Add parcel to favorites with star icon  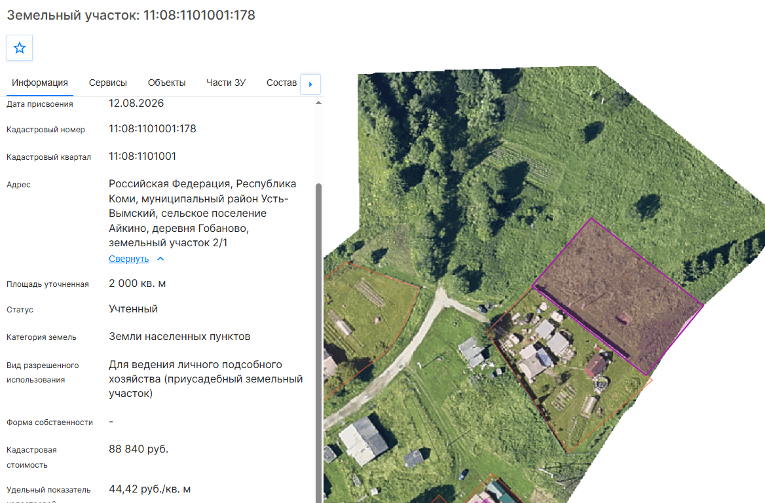click(x=20, y=48)
